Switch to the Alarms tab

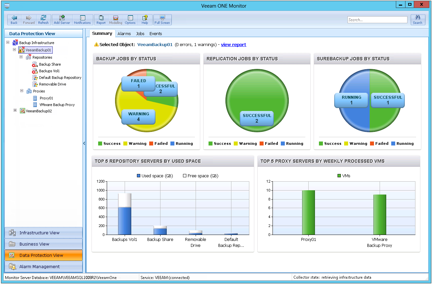click(x=124, y=33)
